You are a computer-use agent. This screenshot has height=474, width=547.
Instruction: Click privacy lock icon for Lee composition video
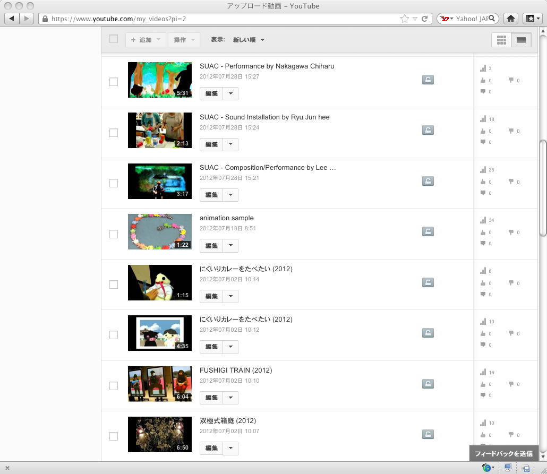point(428,181)
